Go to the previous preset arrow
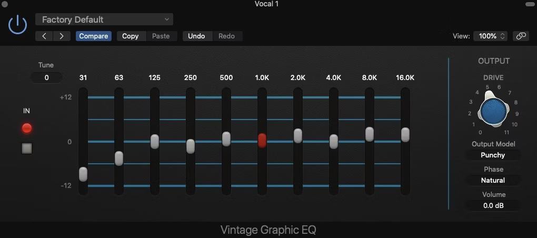This screenshot has height=238, width=537. click(x=44, y=36)
